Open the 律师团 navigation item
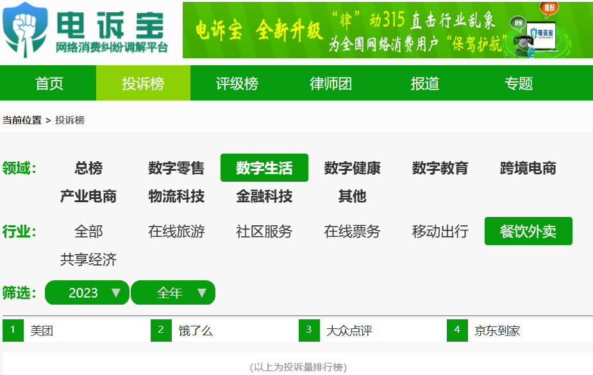Image resolution: width=593 pixels, height=375 pixels. click(331, 83)
